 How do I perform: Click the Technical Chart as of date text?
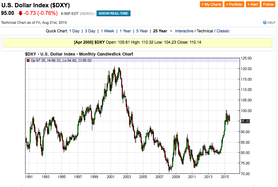(x=34, y=23)
